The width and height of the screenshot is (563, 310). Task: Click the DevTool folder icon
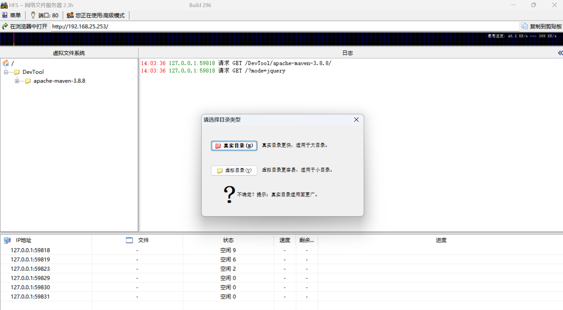(17, 72)
